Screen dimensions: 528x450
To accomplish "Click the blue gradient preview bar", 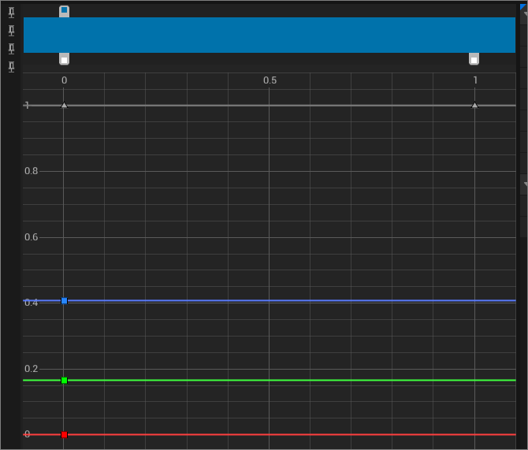I will (270, 35).
